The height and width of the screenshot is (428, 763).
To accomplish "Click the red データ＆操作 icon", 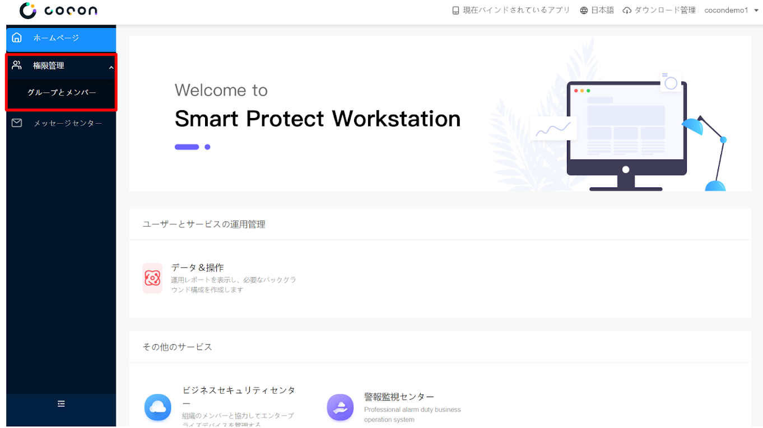I will (x=152, y=278).
